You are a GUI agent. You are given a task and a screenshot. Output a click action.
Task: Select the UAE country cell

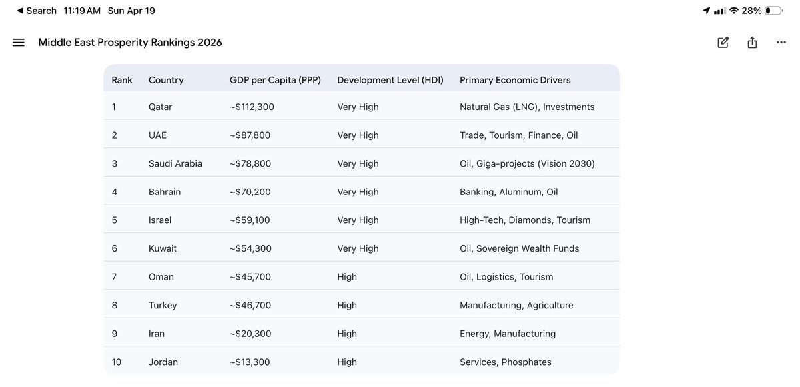[x=157, y=135]
